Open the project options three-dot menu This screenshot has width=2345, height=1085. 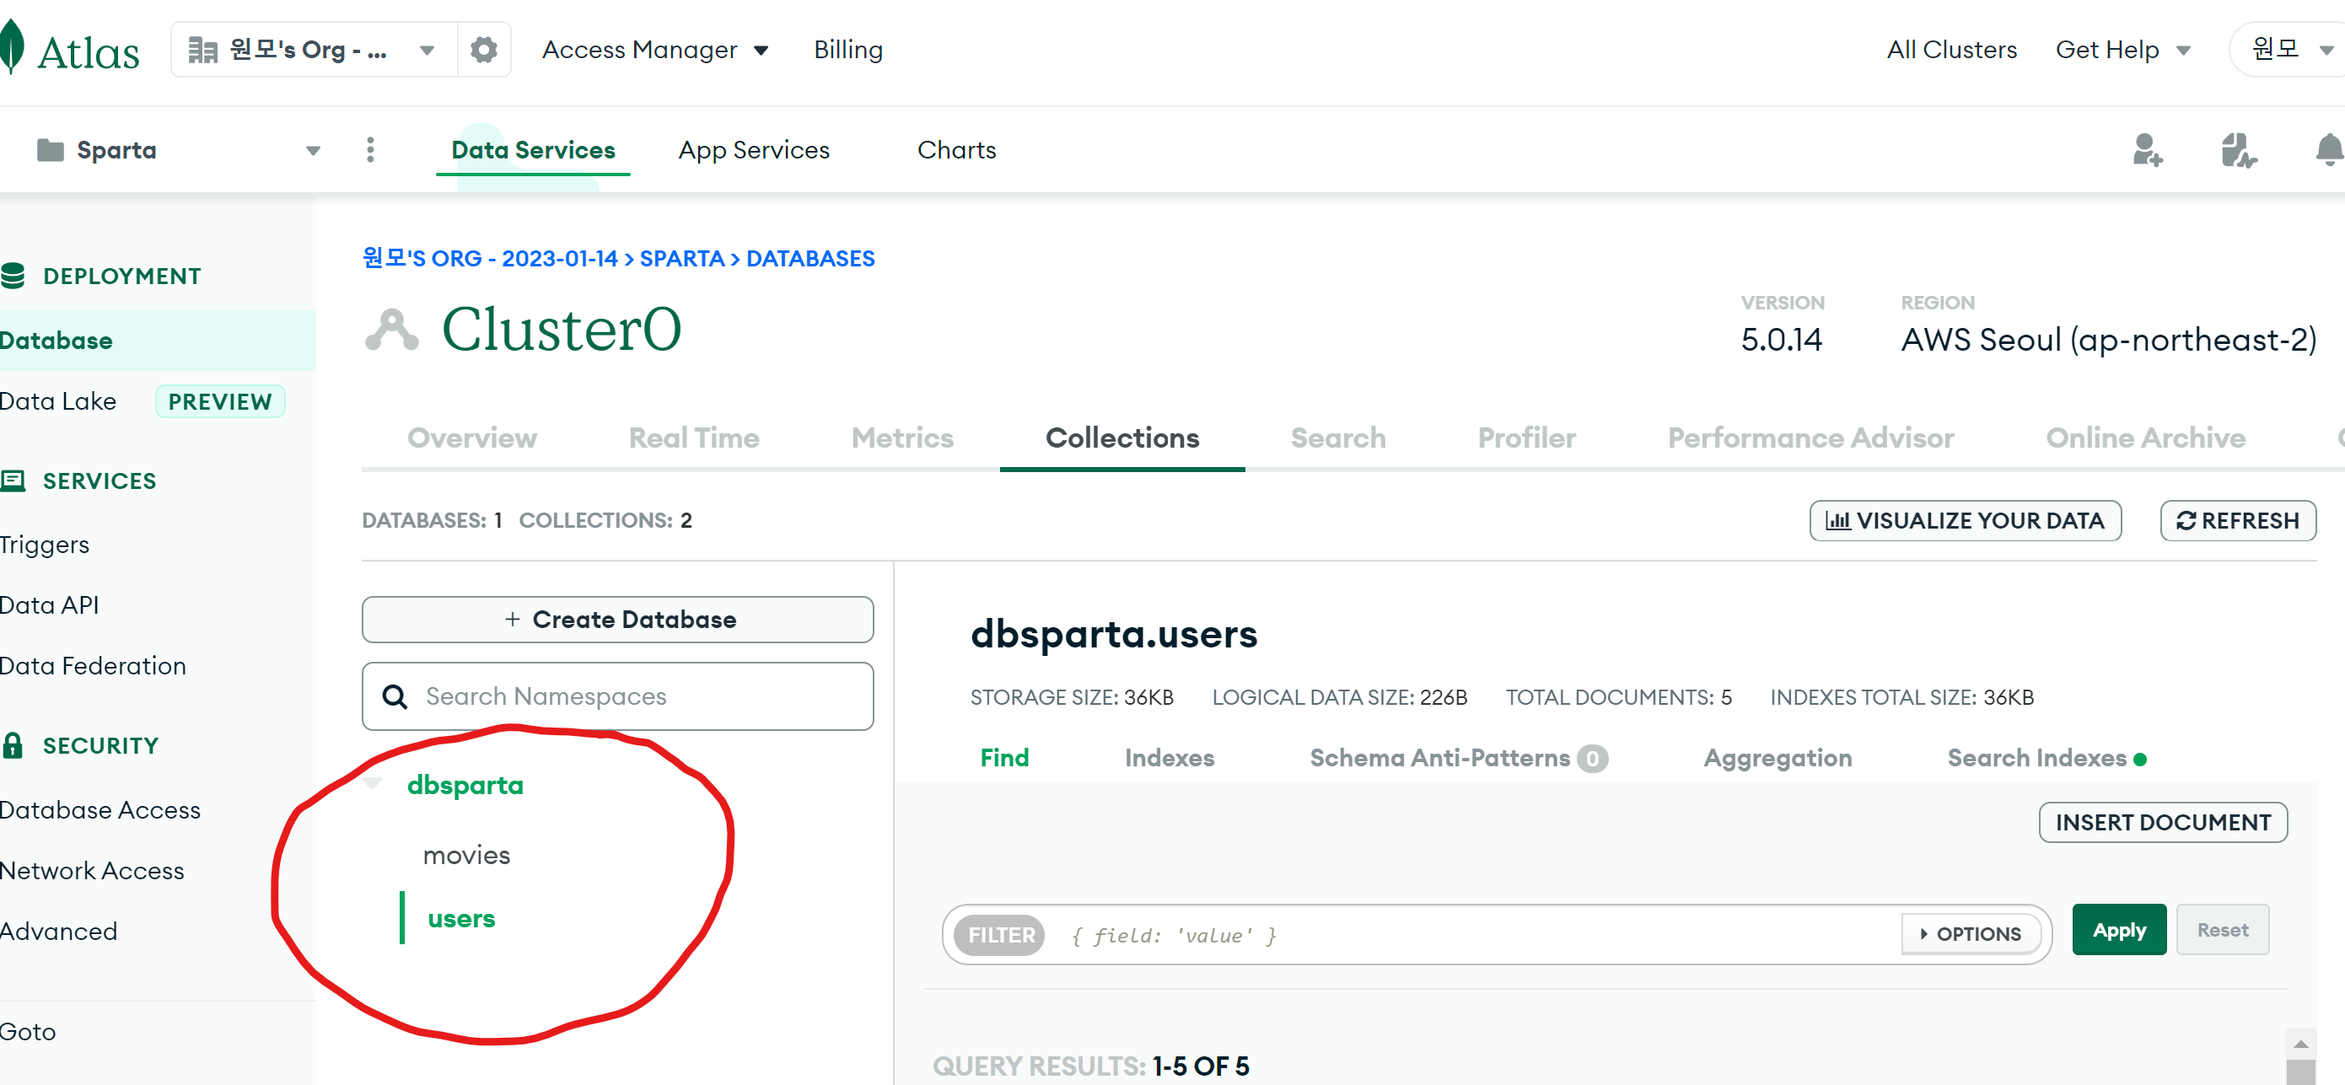pyautogui.click(x=369, y=150)
